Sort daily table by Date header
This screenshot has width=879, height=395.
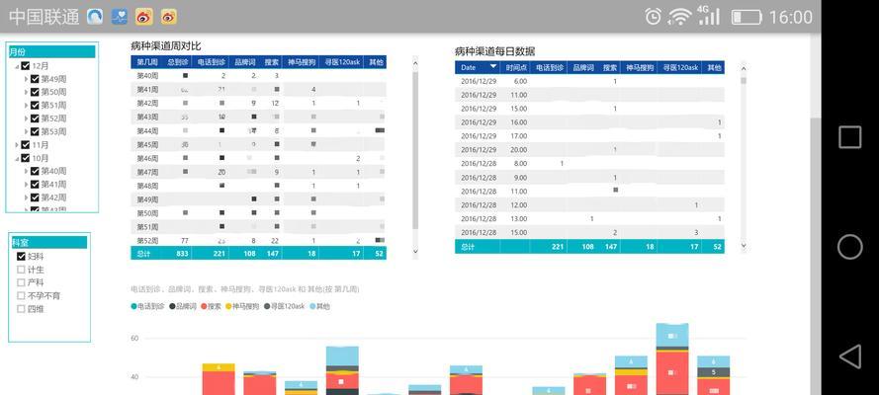point(478,67)
